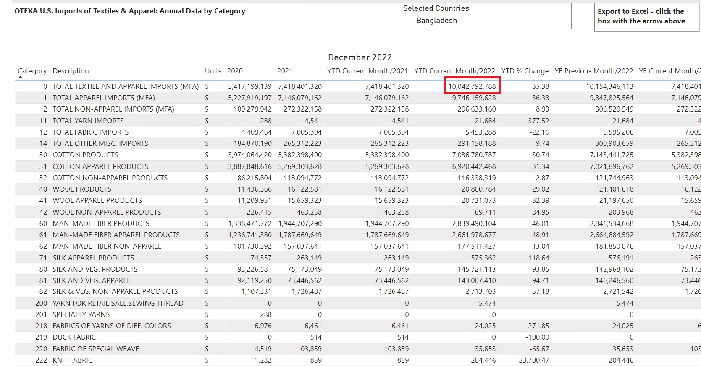This screenshot has width=701, height=366.
Task: Select FABRIC OF SPECIAL WEAVE row label
Action: [96, 349]
